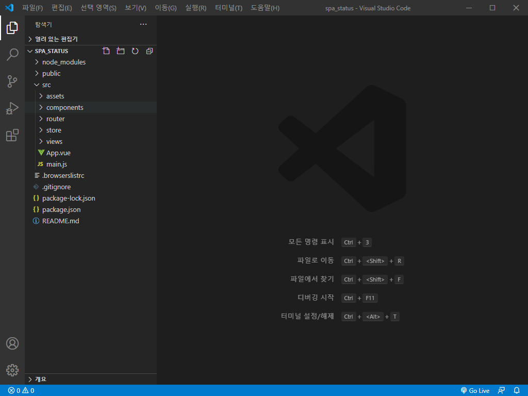
Task: Open App.vue file
Action: pyautogui.click(x=91, y=153)
